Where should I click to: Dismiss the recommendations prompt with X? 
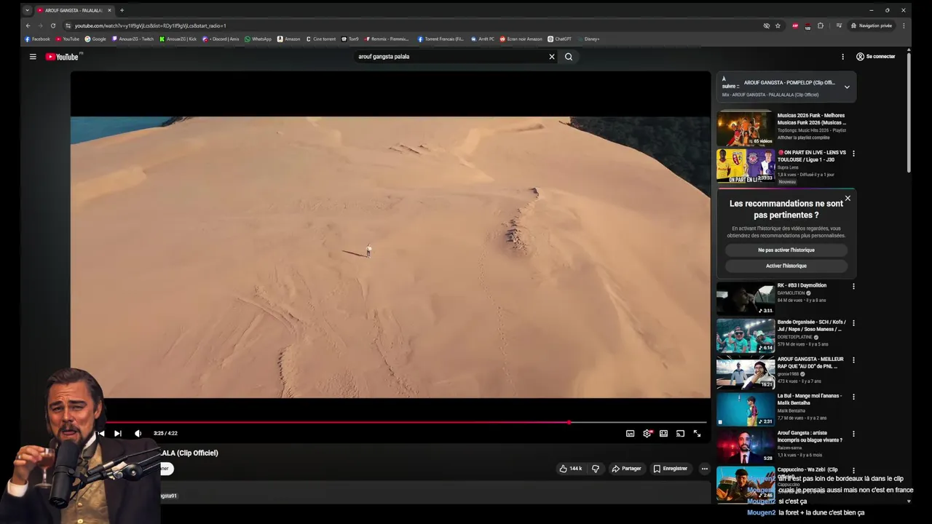point(848,198)
